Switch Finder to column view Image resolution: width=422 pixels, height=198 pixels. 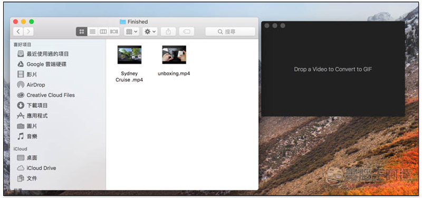coord(103,32)
